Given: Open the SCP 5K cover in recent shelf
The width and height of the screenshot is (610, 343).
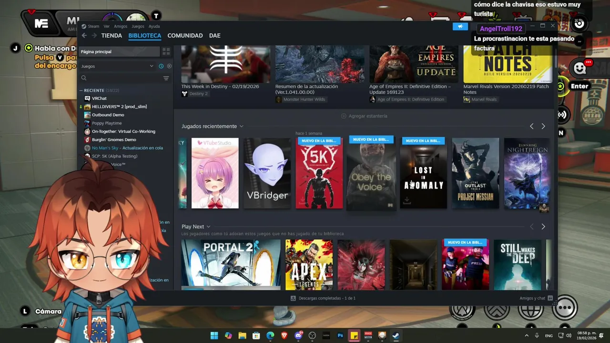Looking at the screenshot, I should 319,173.
